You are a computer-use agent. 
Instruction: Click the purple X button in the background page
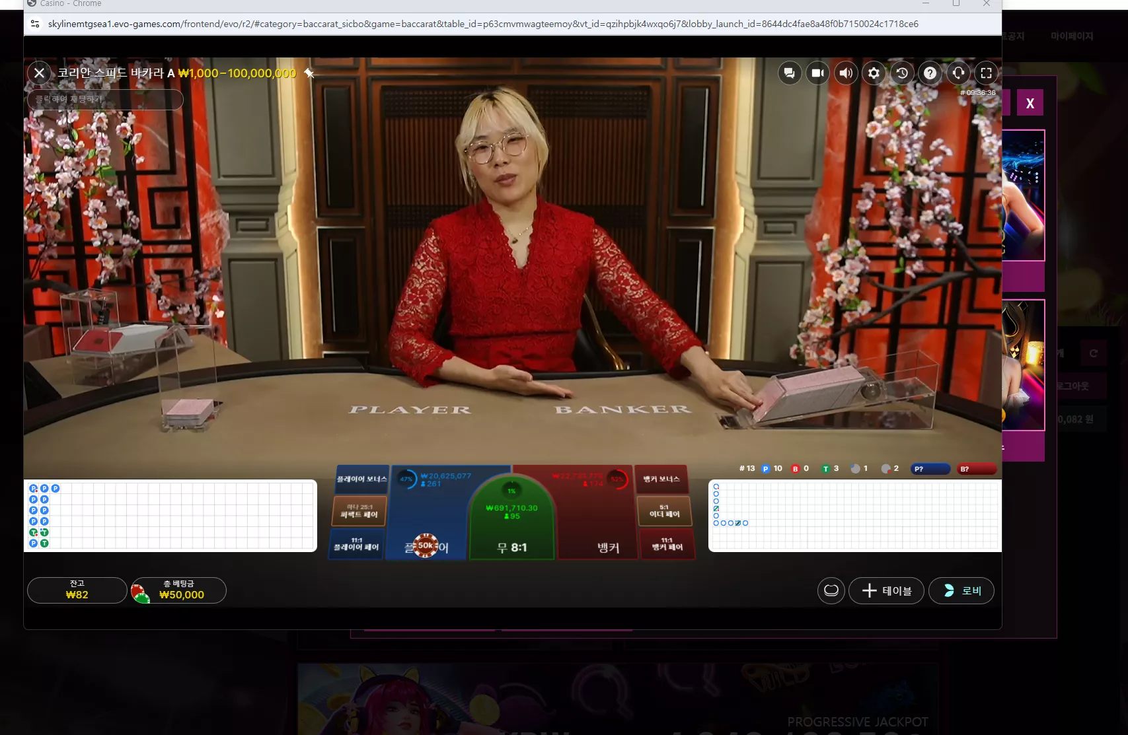[1030, 103]
